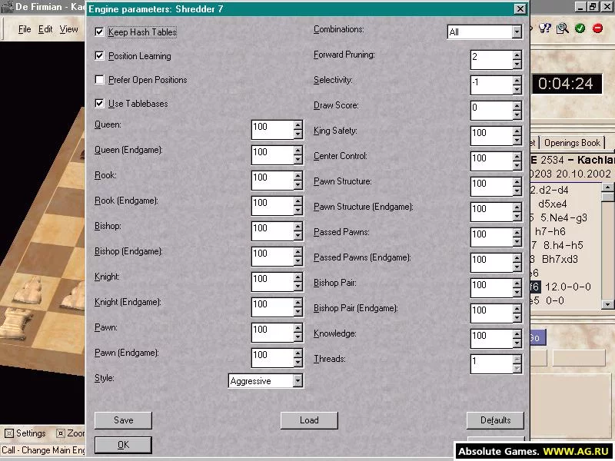The image size is (615, 461).
Task: Toggle the Settings checkbox in the main window
Action: (9, 433)
